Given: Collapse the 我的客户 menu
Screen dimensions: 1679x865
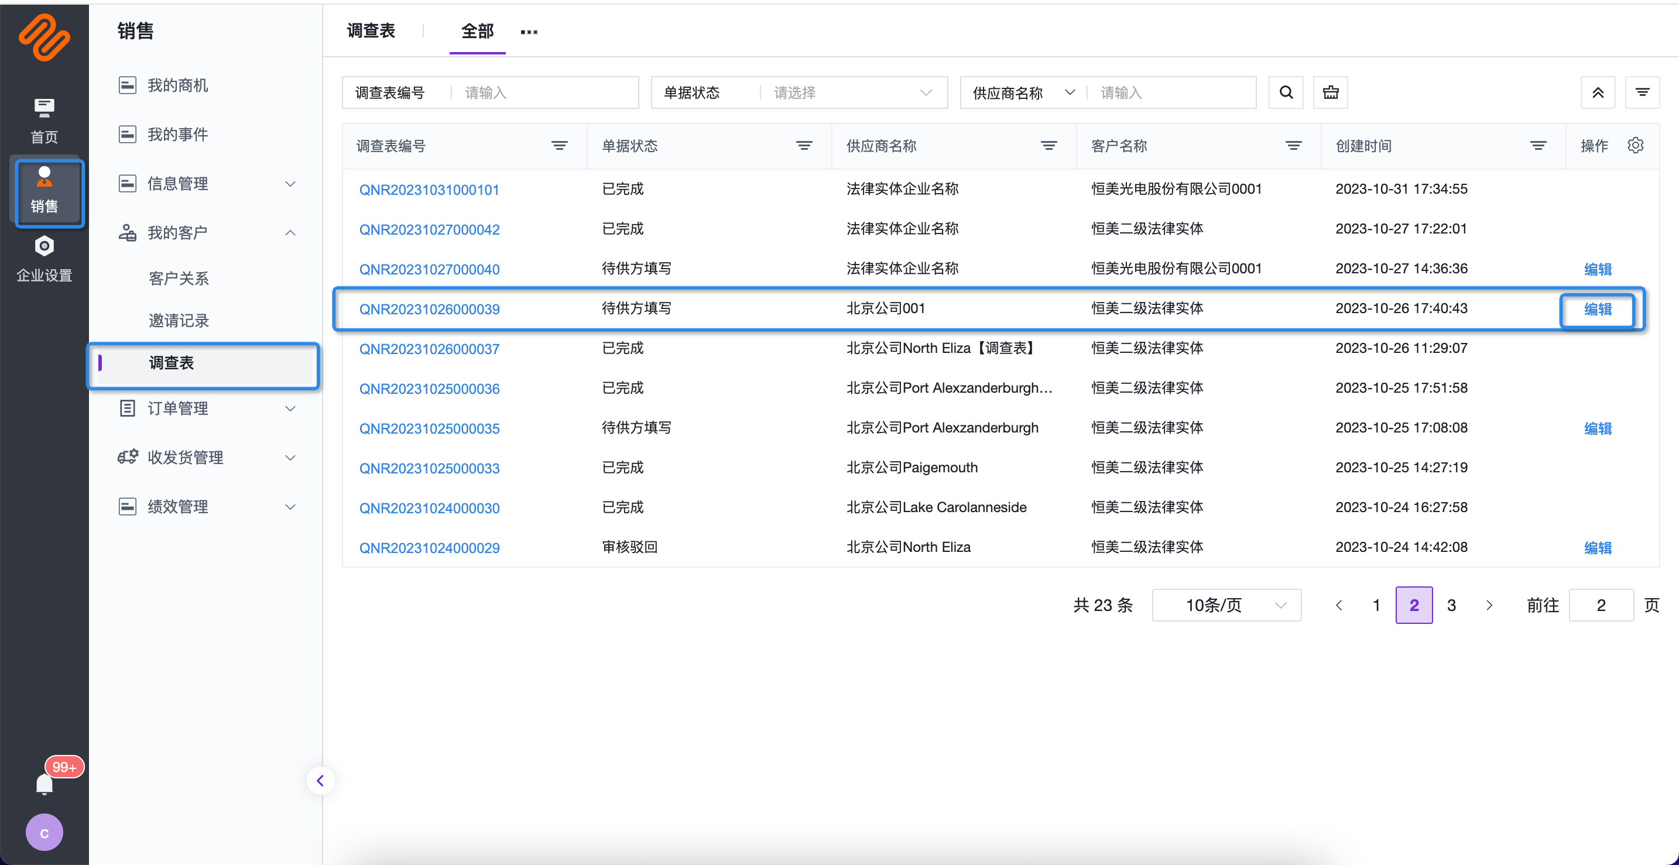Looking at the screenshot, I should [291, 232].
